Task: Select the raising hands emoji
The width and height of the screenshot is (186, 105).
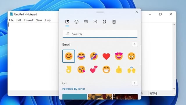Action: coord(131,70)
